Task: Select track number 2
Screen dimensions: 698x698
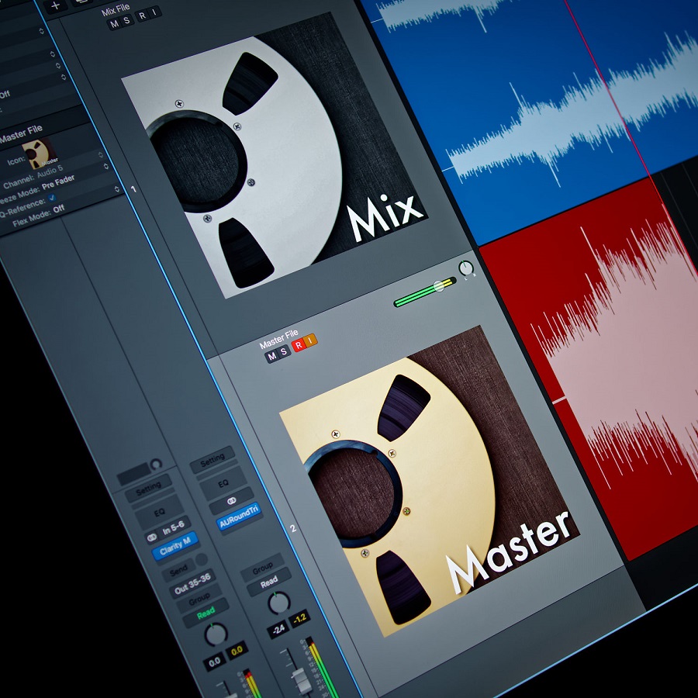Action: [x=293, y=528]
